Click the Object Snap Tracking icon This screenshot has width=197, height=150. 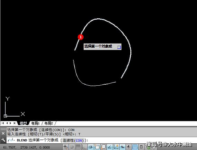pyautogui.click(x=110, y=147)
